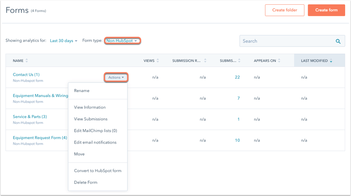Open the Non-HubSpot form type dropdown
The image size is (351, 196).
click(122, 40)
